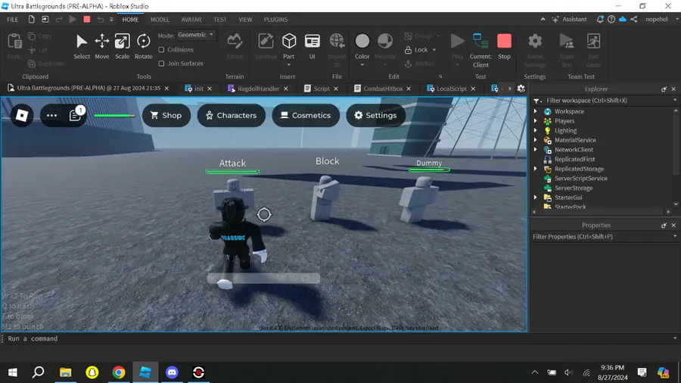
Task: Open the UI insert tool
Action: 312,46
